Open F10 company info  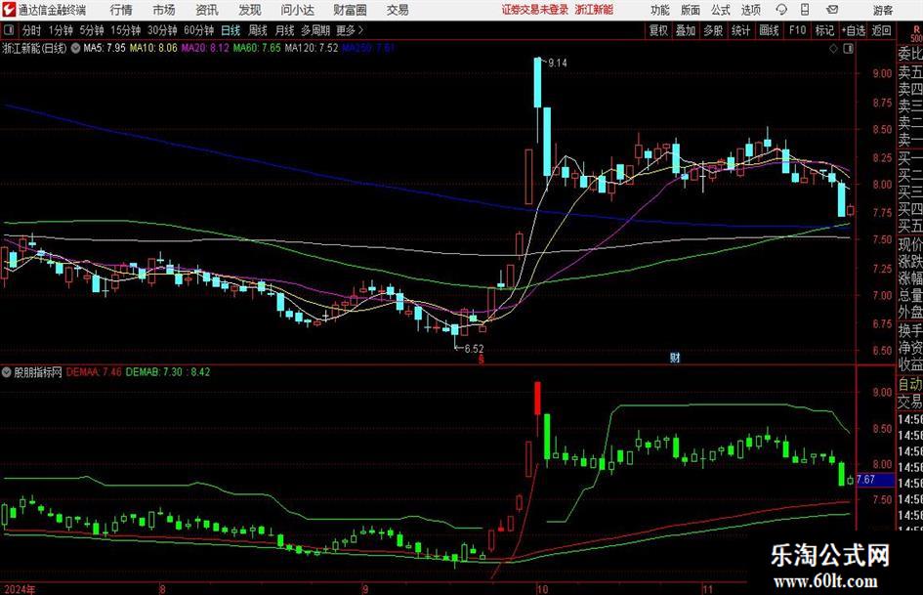[797, 30]
